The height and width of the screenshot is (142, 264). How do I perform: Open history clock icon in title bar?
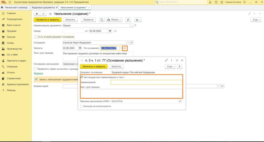click(216, 2)
